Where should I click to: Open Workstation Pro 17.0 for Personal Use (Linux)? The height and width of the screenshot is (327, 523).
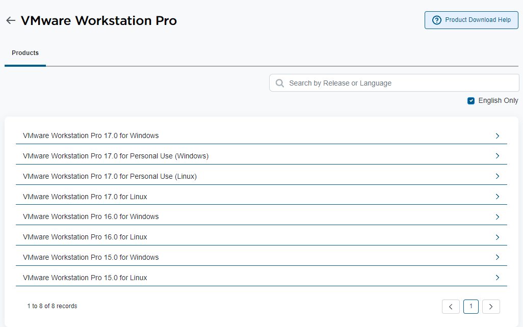[261, 176]
